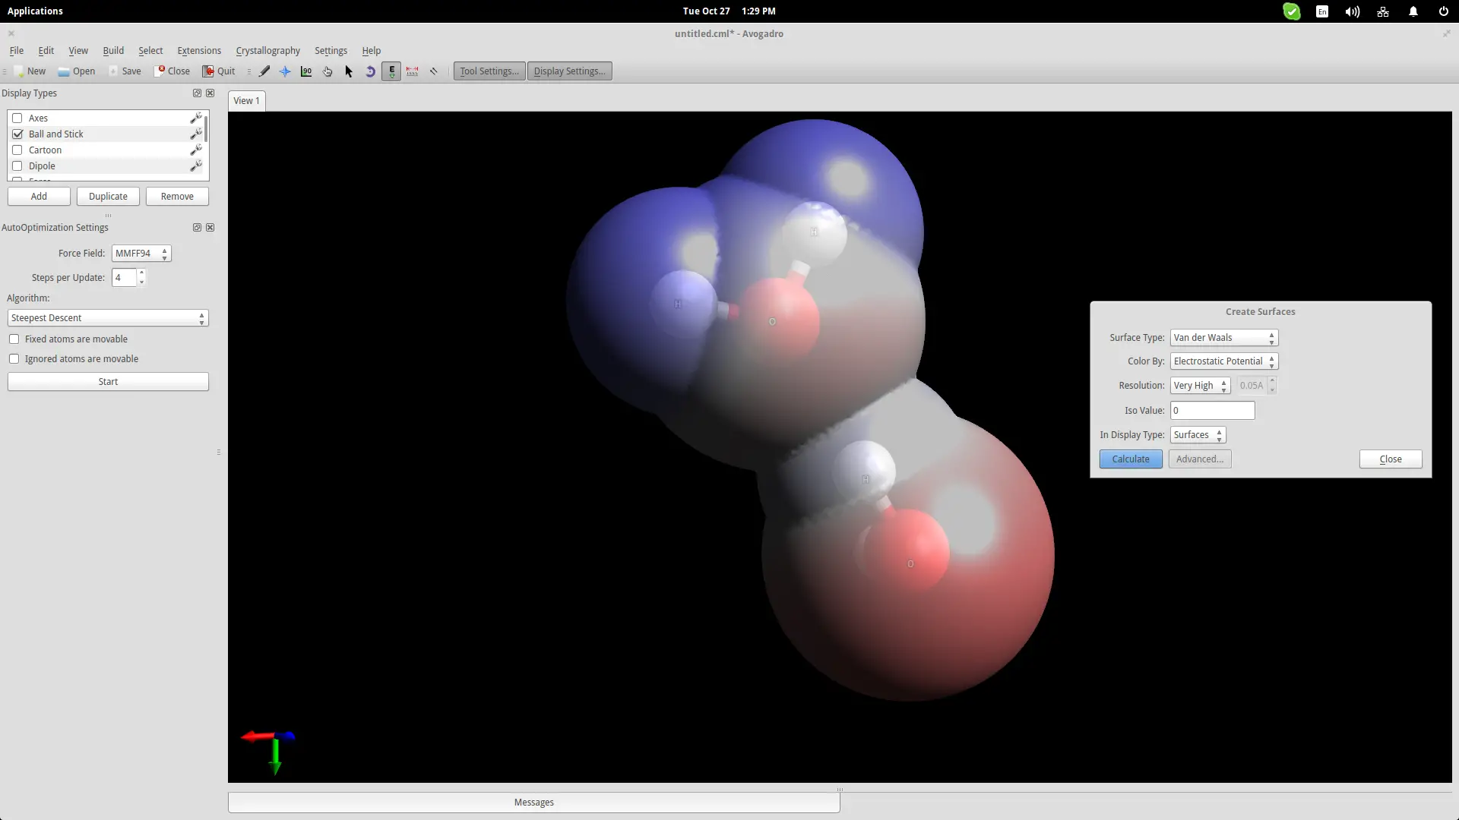Click the Steps per Update field
The width and height of the screenshot is (1459, 820).
click(x=124, y=278)
